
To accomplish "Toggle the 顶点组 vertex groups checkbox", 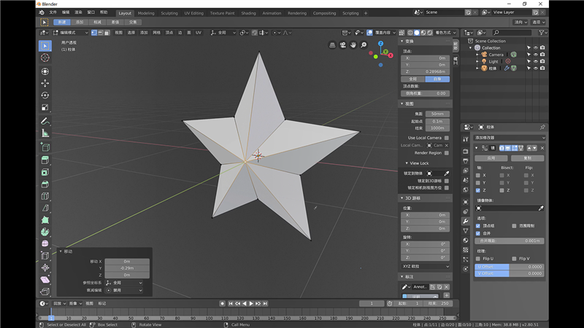I will [x=478, y=226].
